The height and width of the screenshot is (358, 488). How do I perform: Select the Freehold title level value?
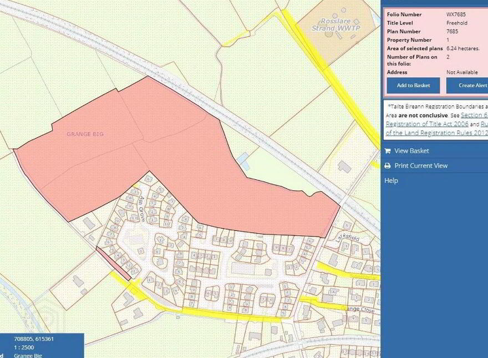[457, 23]
